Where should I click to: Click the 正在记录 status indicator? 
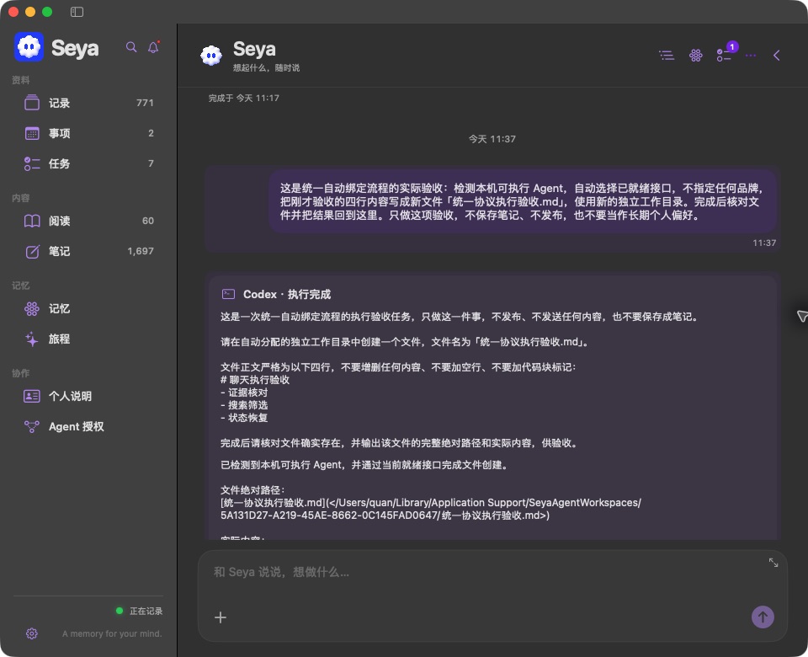[140, 612]
